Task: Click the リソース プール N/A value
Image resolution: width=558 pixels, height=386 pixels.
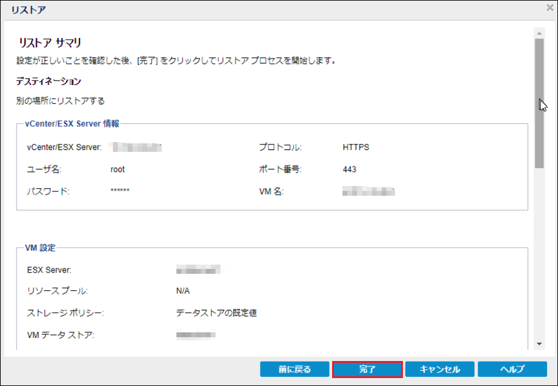Action: pyautogui.click(x=183, y=291)
